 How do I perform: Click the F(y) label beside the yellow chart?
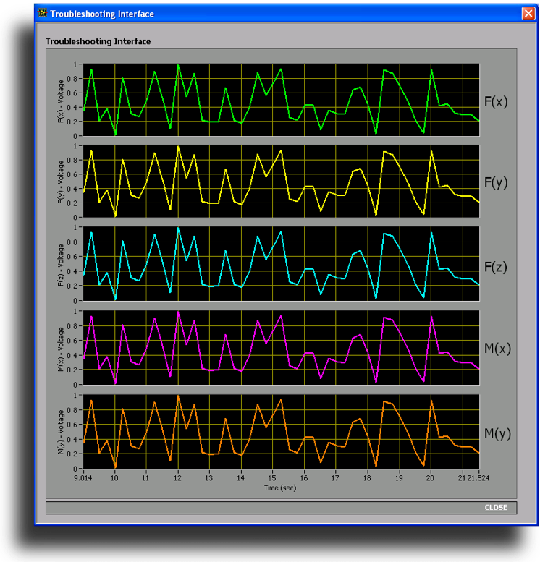[496, 183]
